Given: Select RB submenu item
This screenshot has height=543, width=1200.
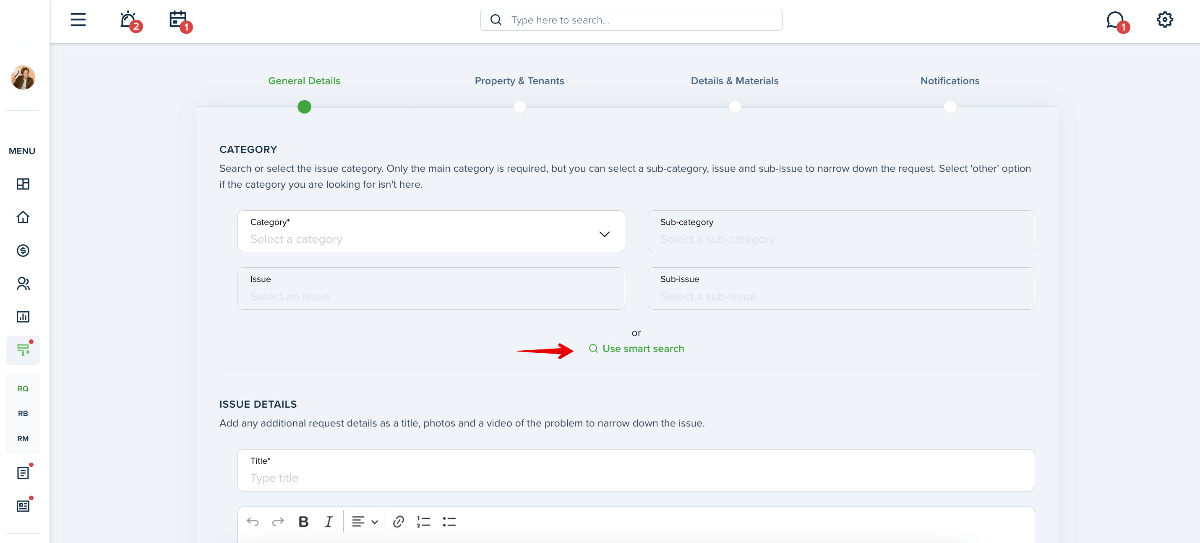Looking at the screenshot, I should [23, 414].
